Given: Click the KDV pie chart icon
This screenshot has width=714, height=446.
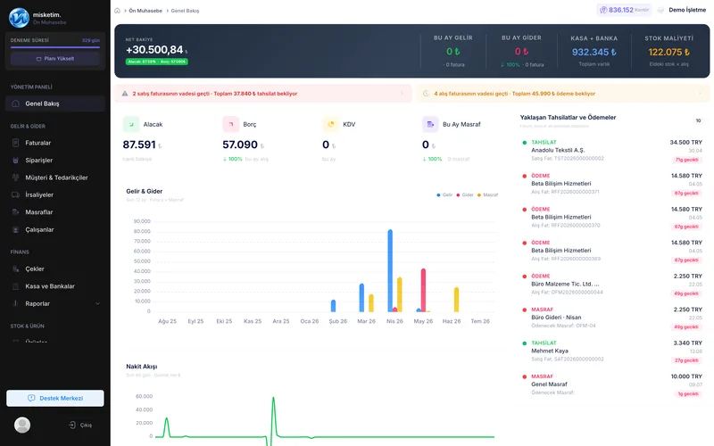Looking at the screenshot, I should tap(330, 124).
